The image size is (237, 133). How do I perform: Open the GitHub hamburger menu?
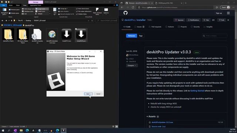(228, 13)
